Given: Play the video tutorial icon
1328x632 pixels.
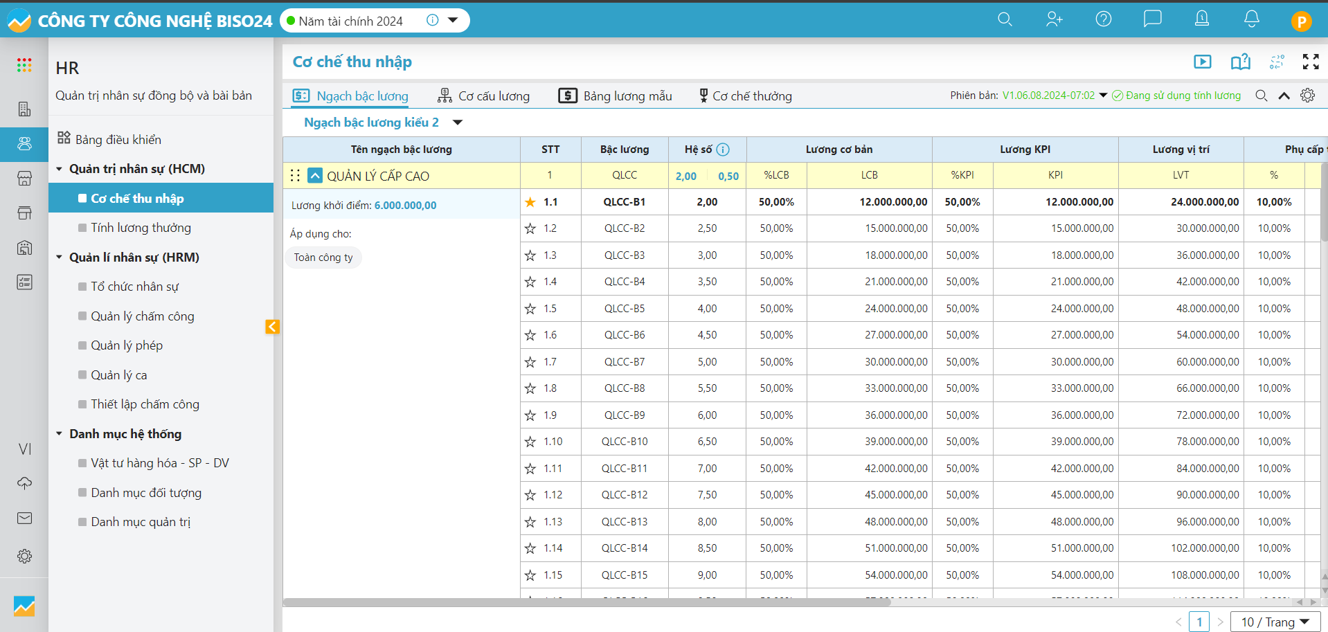Looking at the screenshot, I should pyautogui.click(x=1203, y=62).
